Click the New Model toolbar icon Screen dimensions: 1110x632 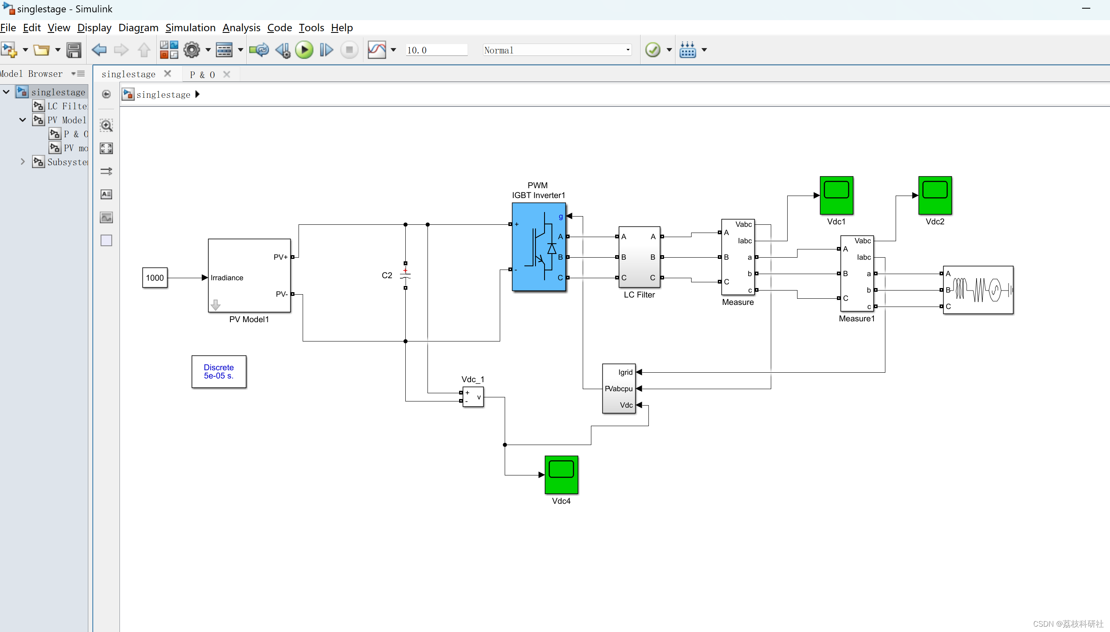tap(9, 50)
